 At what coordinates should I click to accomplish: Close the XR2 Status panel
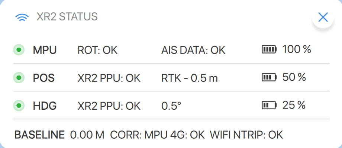323,17
